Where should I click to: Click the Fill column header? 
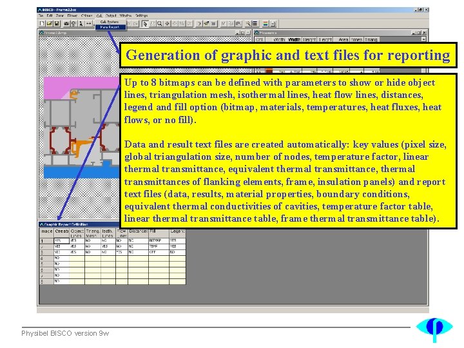(x=159, y=233)
